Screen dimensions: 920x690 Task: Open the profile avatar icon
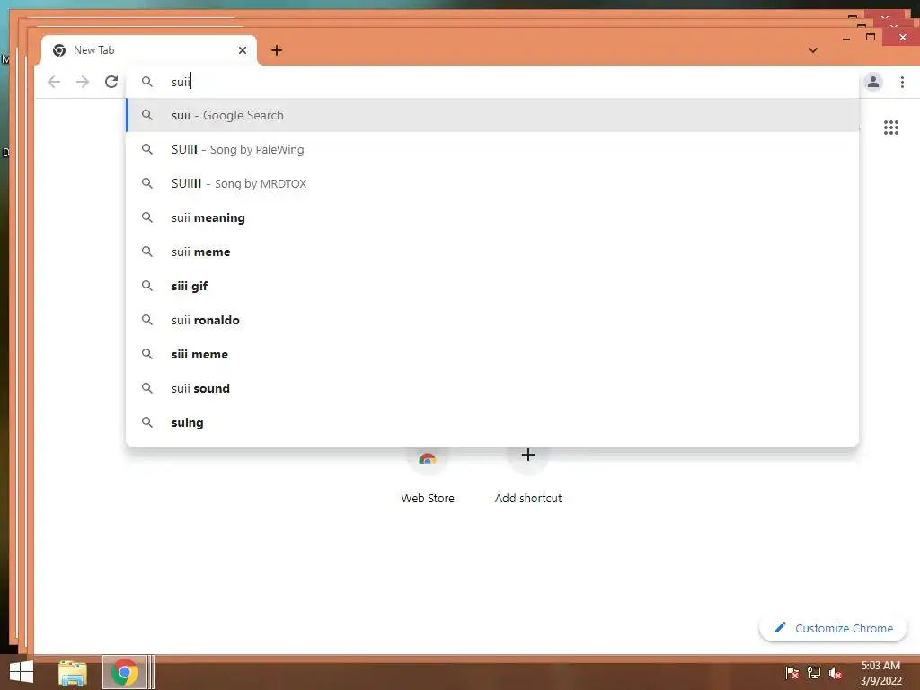point(873,82)
